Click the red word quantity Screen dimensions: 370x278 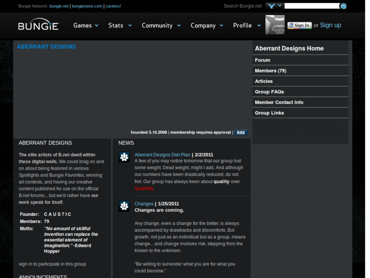pos(144,189)
